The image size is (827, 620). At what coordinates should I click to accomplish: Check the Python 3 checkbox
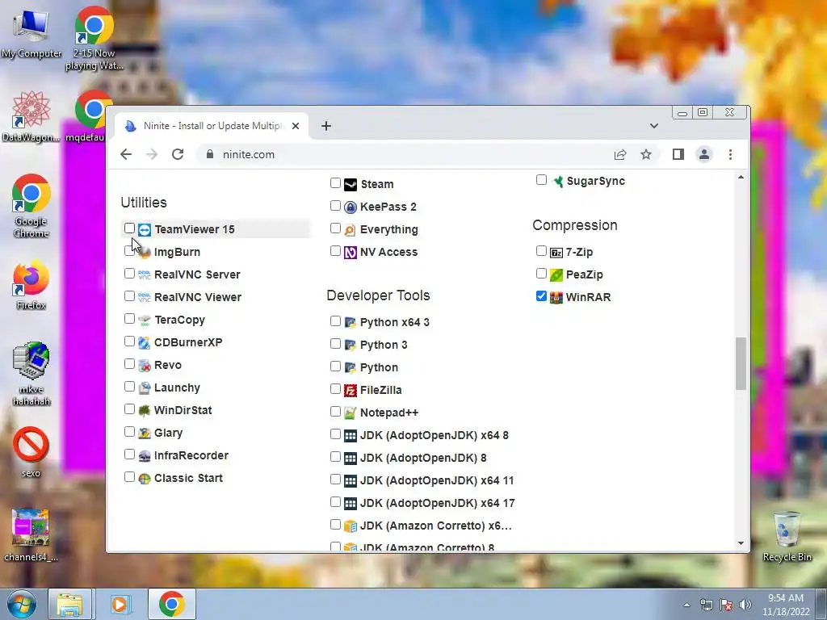tap(335, 344)
